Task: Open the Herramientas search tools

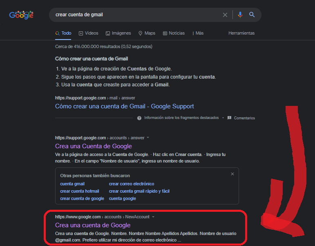Action: tap(241, 33)
